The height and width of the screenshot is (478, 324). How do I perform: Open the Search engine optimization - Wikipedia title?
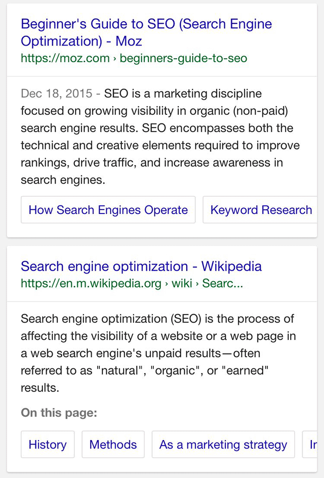[x=141, y=267]
